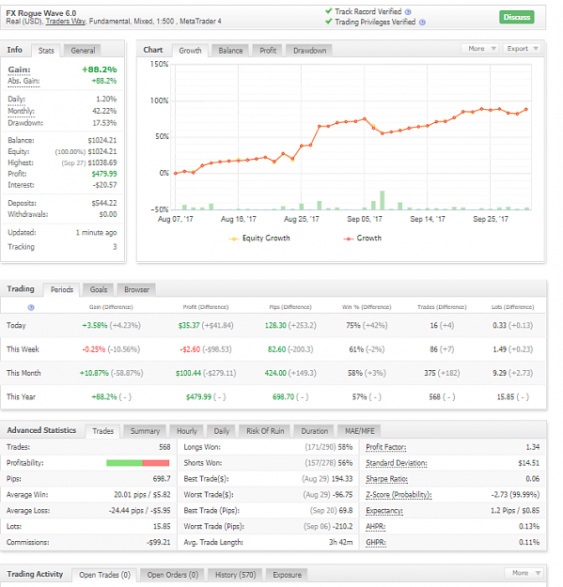The height and width of the screenshot is (587, 563).
Task: Open the Traders Way broker link
Action: [66, 22]
